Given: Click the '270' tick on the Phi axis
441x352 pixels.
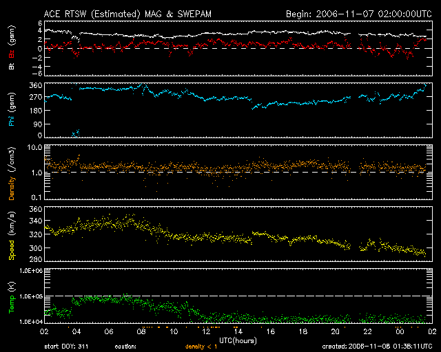Looking at the screenshot, I should tap(36, 98).
